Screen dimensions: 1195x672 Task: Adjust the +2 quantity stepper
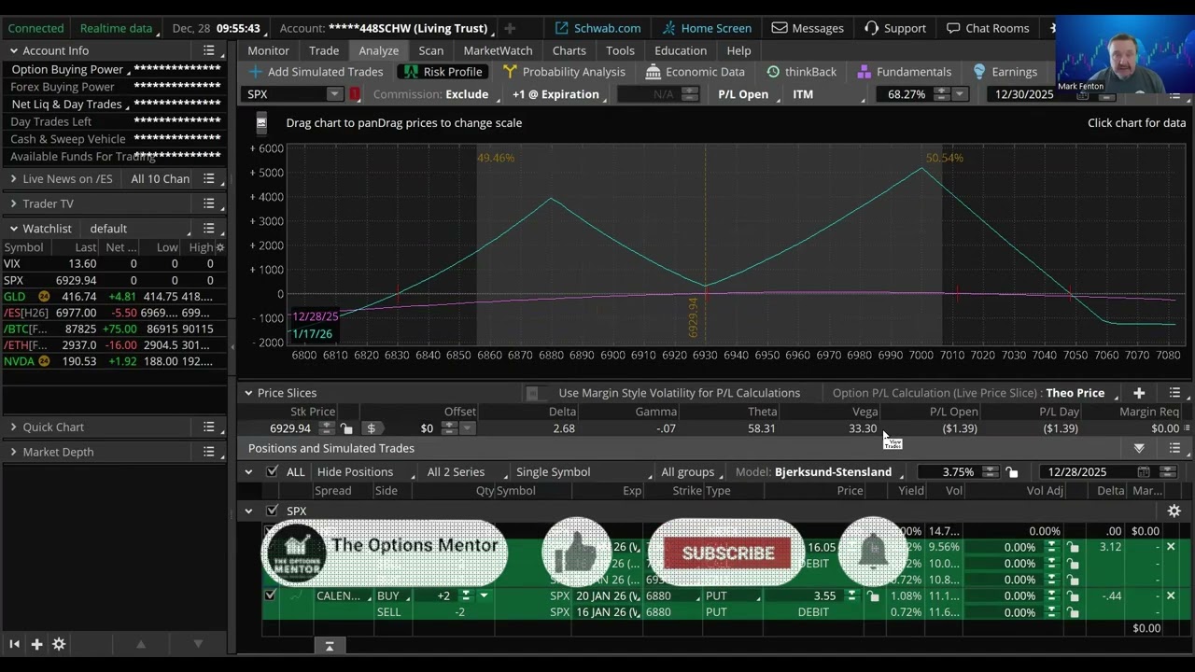[x=466, y=596]
